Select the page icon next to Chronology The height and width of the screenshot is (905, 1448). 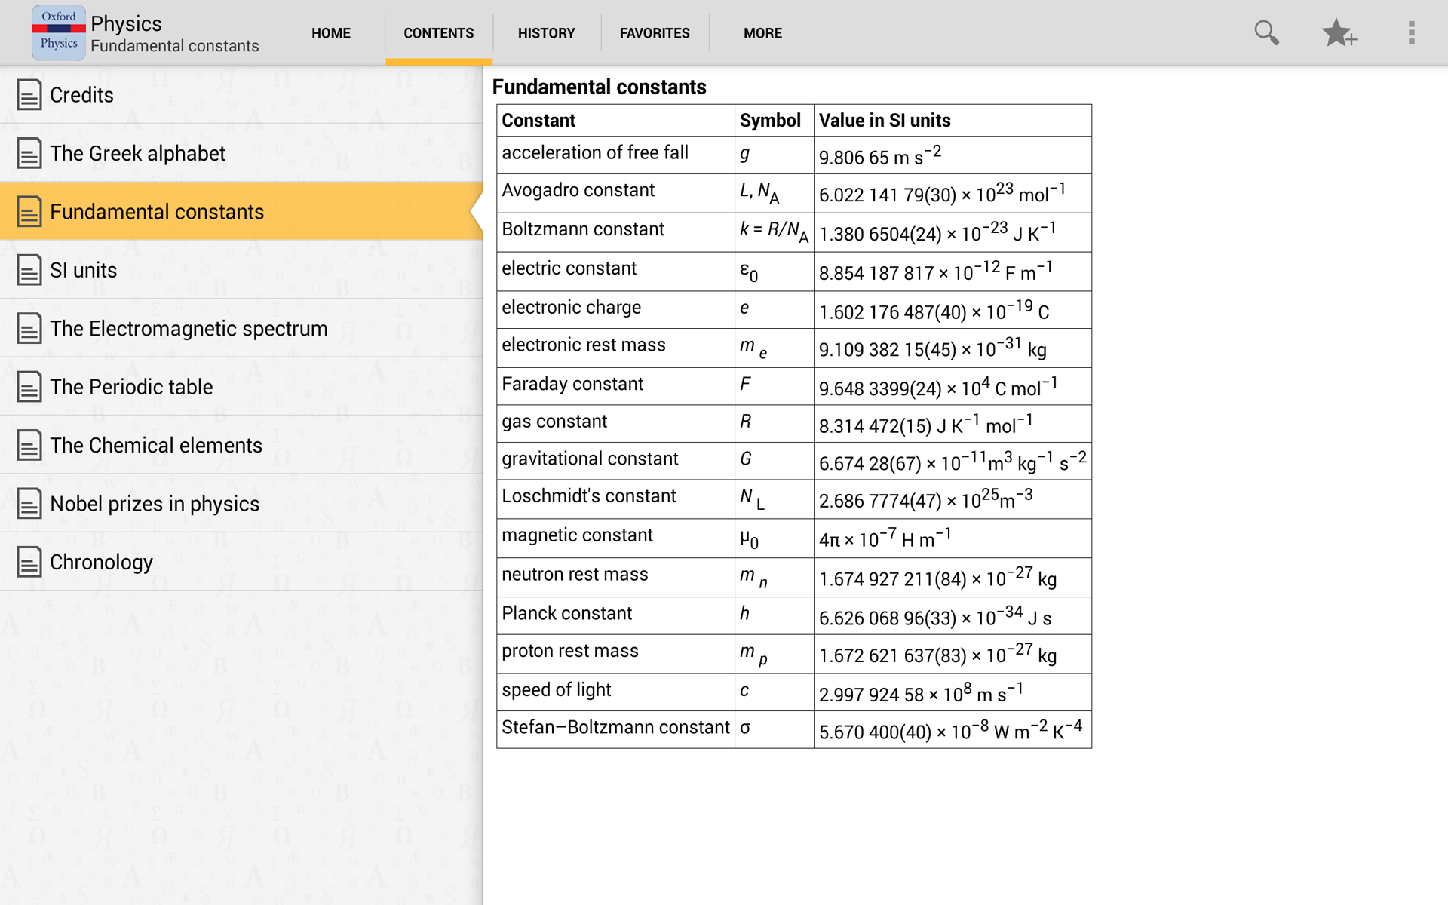point(29,562)
